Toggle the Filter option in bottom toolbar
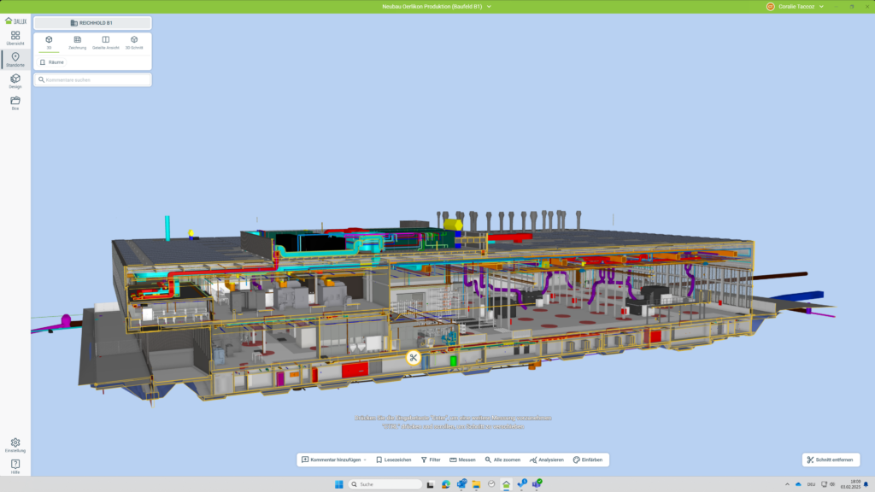875x492 pixels. click(x=431, y=460)
